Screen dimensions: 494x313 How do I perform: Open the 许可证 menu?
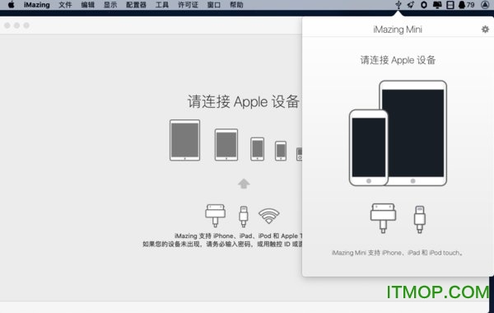[x=188, y=5]
